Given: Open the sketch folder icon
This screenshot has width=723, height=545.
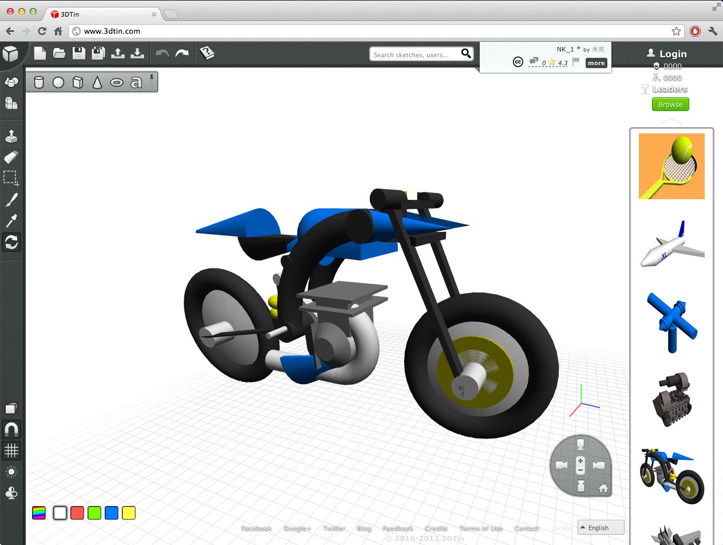Looking at the screenshot, I should [59, 53].
